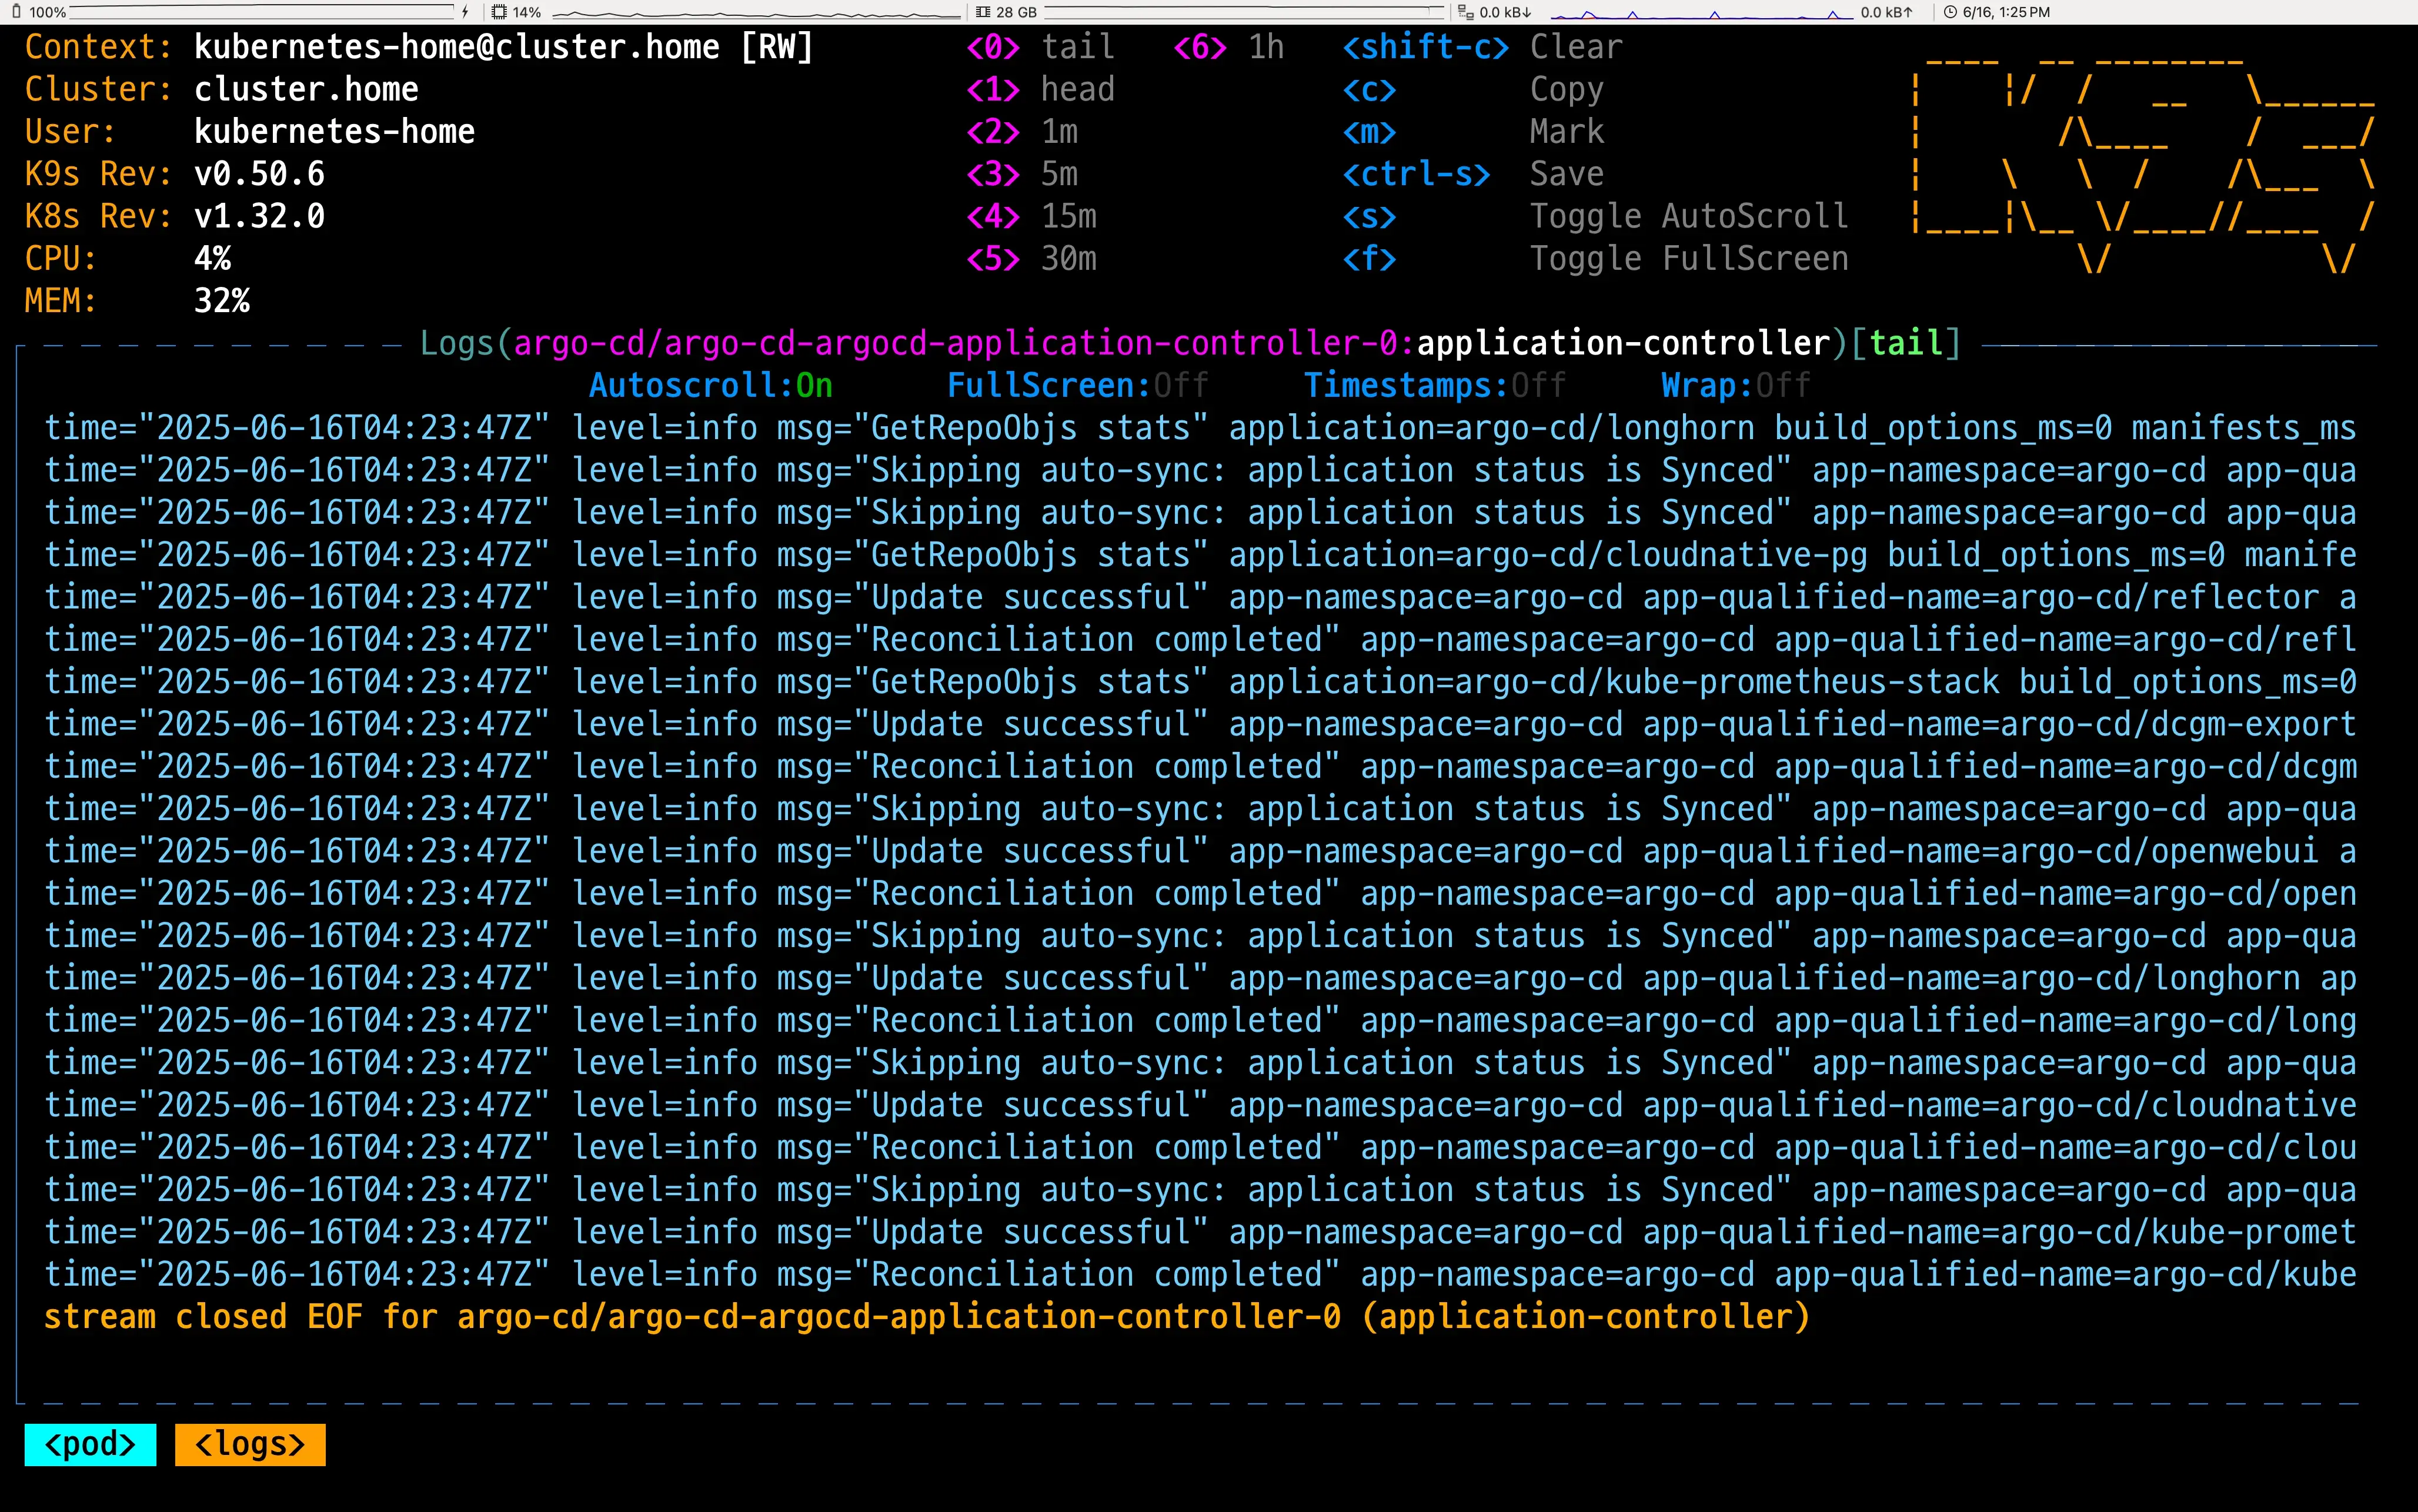Toggle the Timestamps:Off indicator

[1434, 386]
